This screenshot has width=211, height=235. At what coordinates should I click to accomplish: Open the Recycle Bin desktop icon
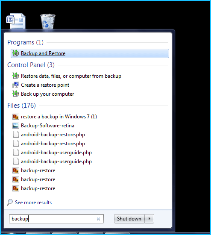[48, 21]
